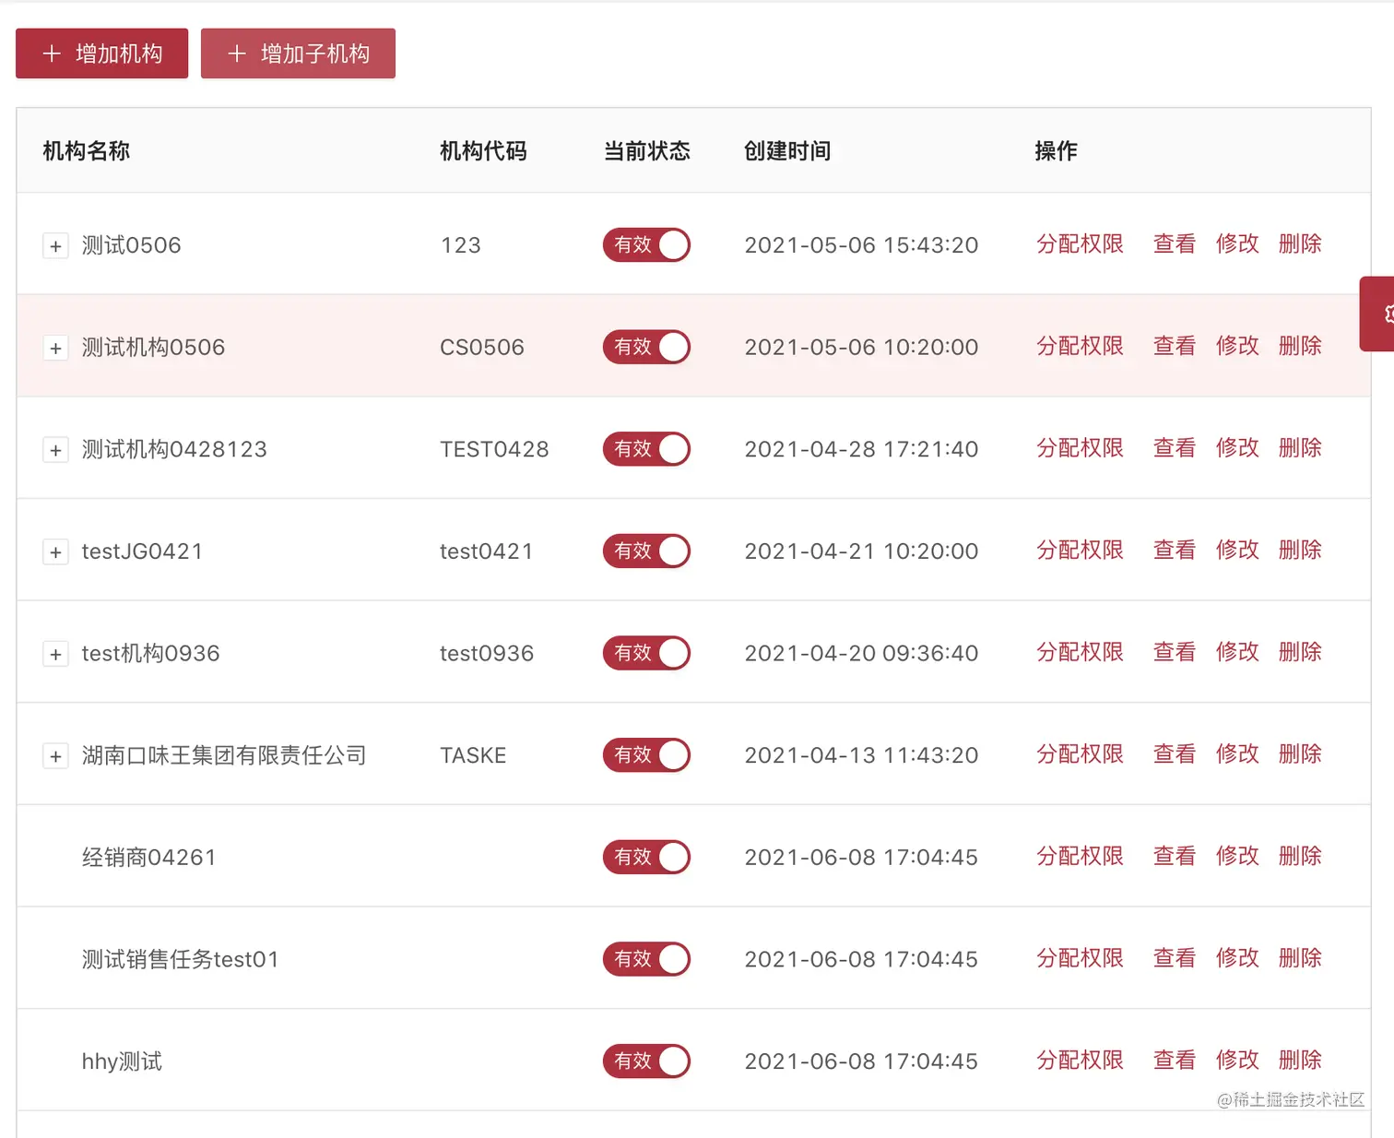Toggle the 有效 switch for 测试0506
The width and height of the screenshot is (1394, 1138).
(x=646, y=244)
